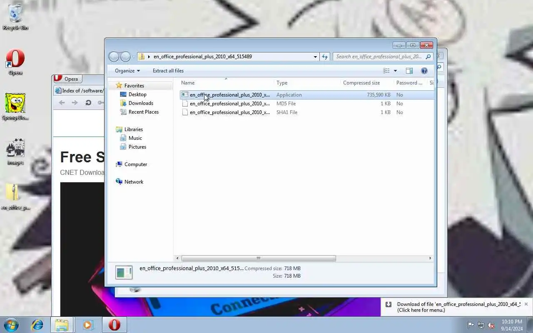Image resolution: width=533 pixels, height=333 pixels.
Task: Open the view options dropdown arrow
Action: point(395,71)
